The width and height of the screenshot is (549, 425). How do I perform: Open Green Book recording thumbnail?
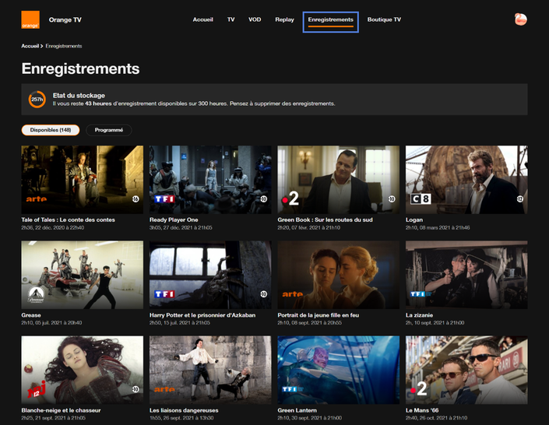(x=338, y=180)
